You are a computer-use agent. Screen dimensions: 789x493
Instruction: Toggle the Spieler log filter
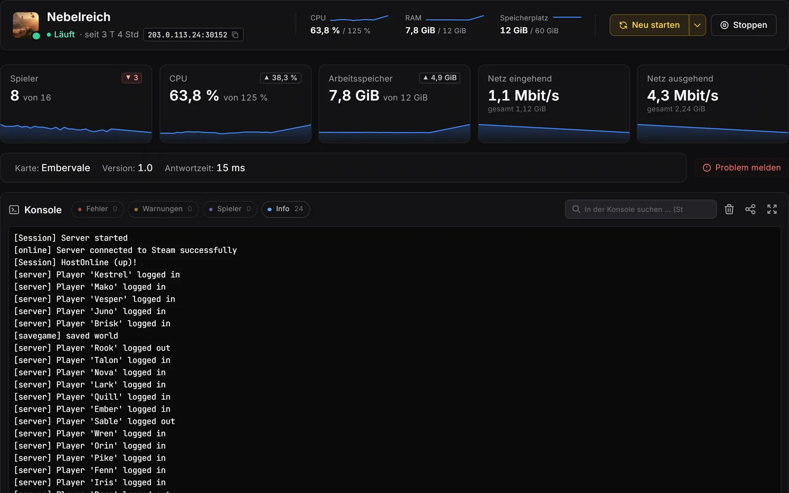click(230, 209)
